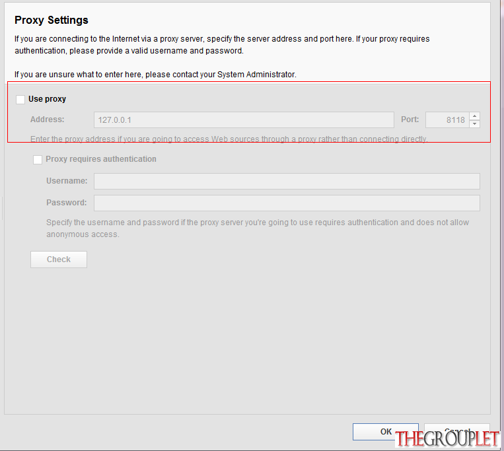
Task: Select the Port number field
Action: [447, 120]
